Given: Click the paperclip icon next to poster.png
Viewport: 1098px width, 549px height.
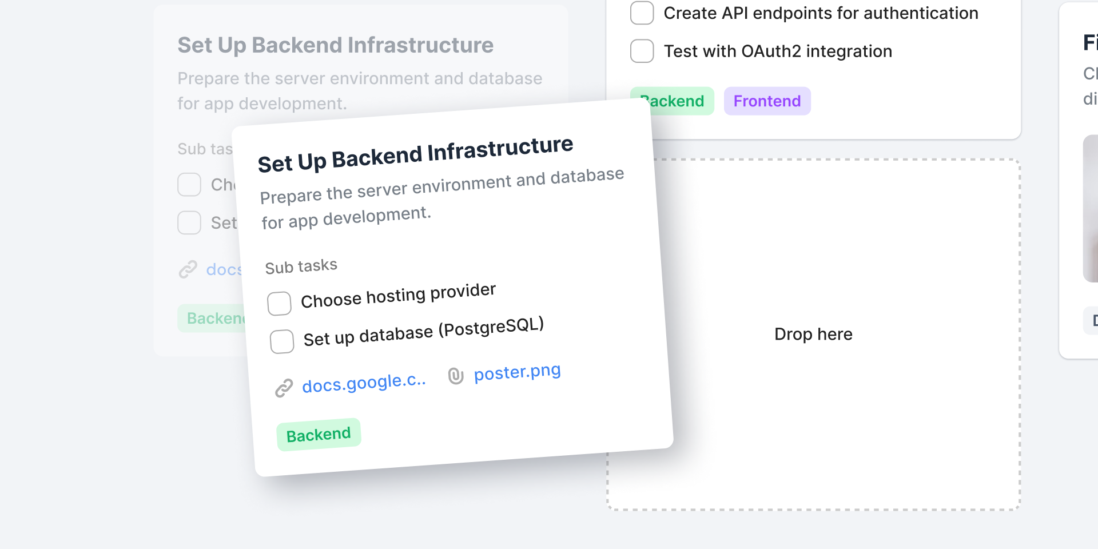Looking at the screenshot, I should pyautogui.click(x=456, y=375).
